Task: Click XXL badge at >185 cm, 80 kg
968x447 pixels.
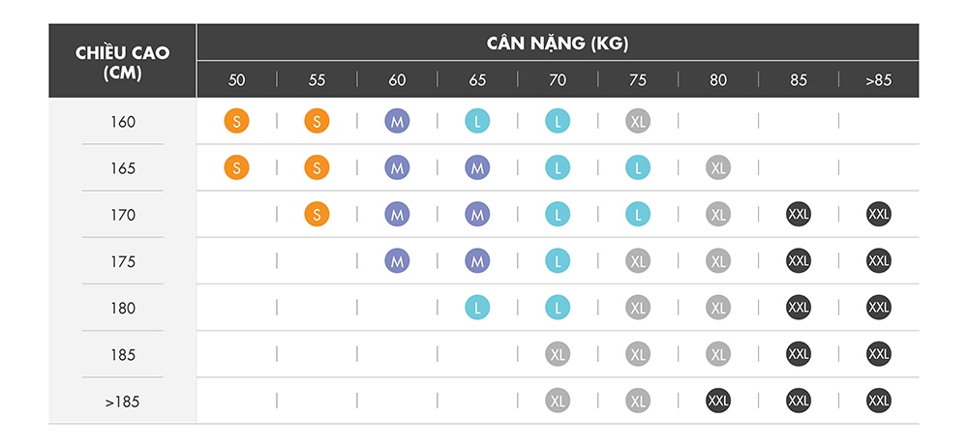Action: pyautogui.click(x=718, y=401)
